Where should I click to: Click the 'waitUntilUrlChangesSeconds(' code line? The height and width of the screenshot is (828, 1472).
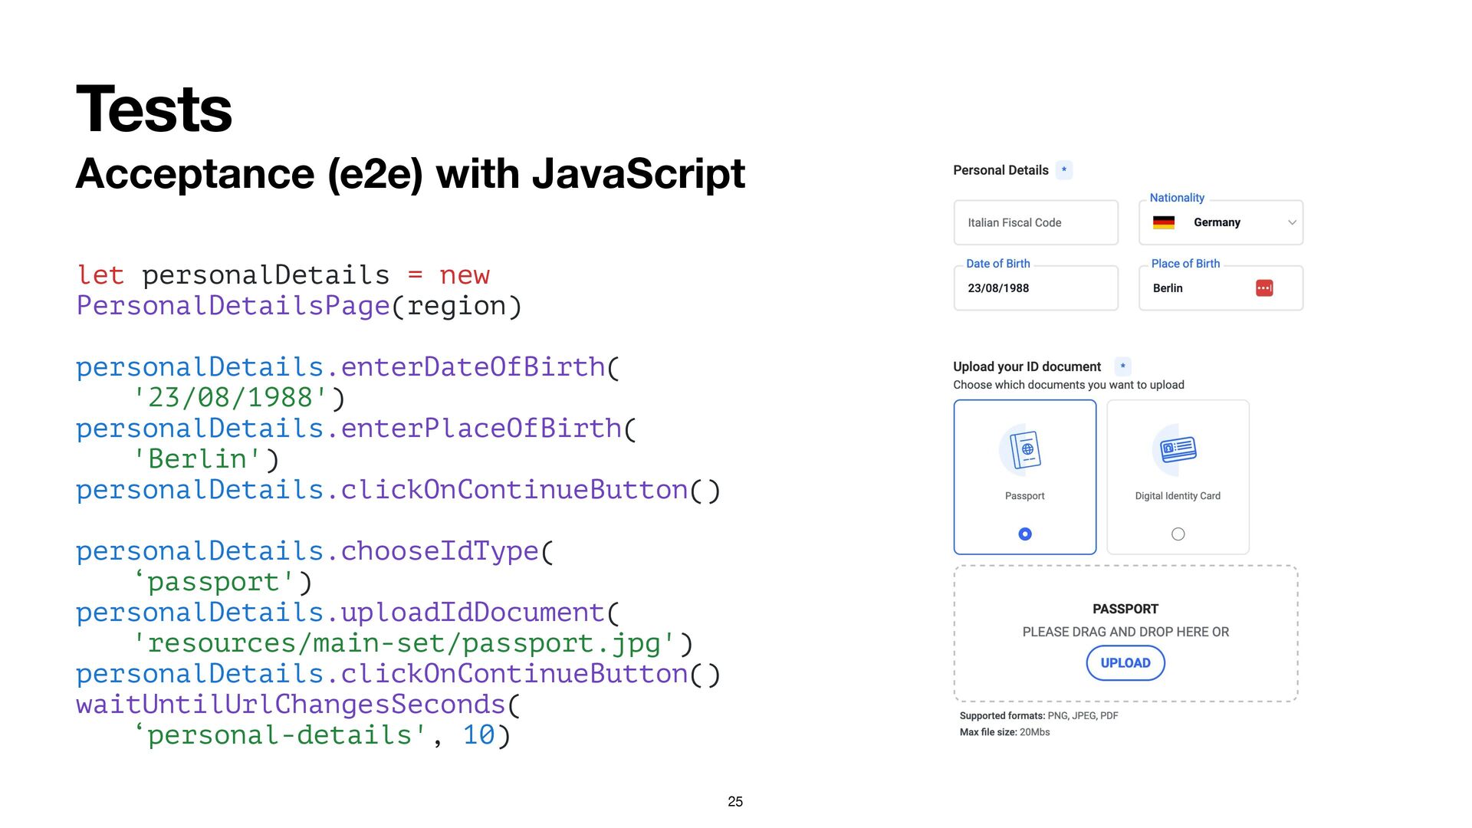pyautogui.click(x=298, y=705)
